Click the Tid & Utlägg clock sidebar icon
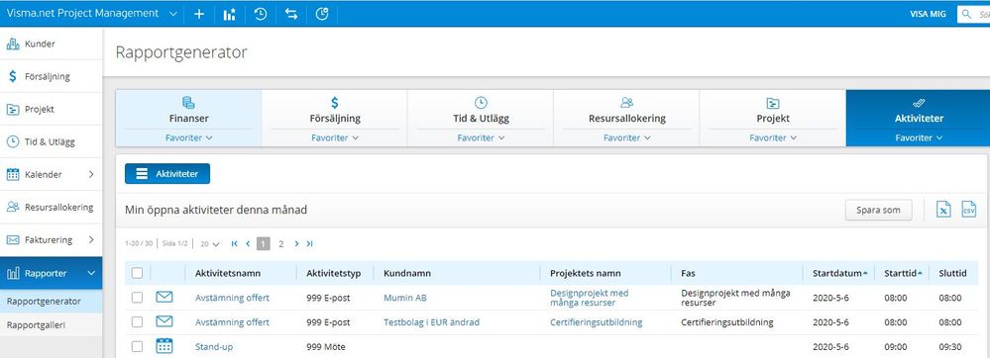This screenshot has width=990, height=358. point(13,141)
